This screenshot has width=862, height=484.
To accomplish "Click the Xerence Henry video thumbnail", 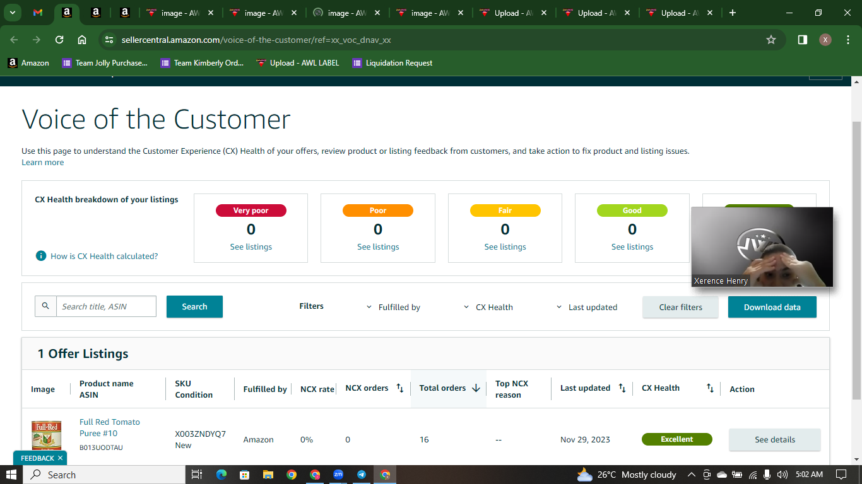I will 762,247.
